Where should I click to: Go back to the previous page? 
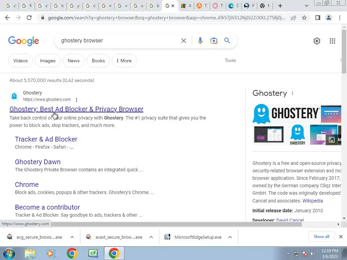tap(7, 18)
